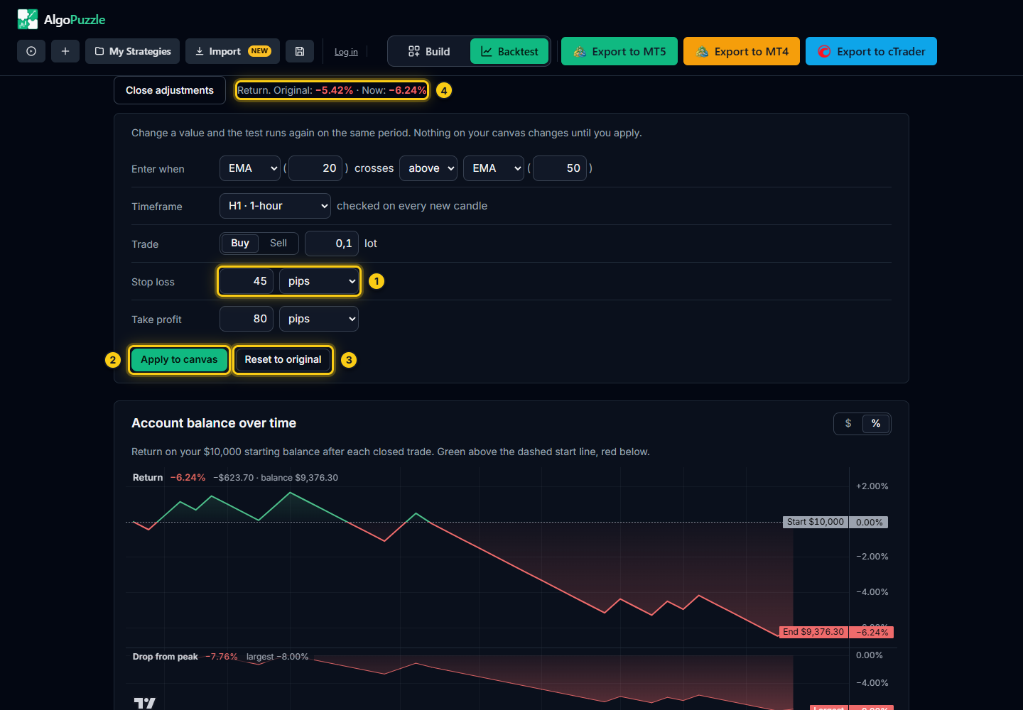This screenshot has height=710, width=1023.
Task: Click the floppy disk save icon
Action: click(300, 51)
